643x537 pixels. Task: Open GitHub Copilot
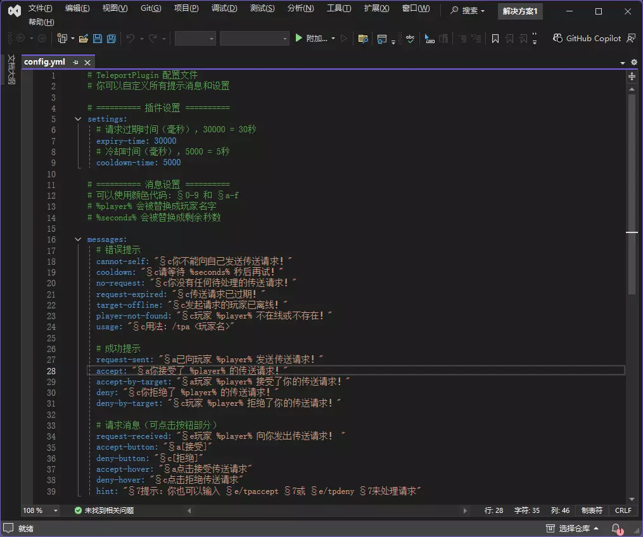pyautogui.click(x=587, y=38)
